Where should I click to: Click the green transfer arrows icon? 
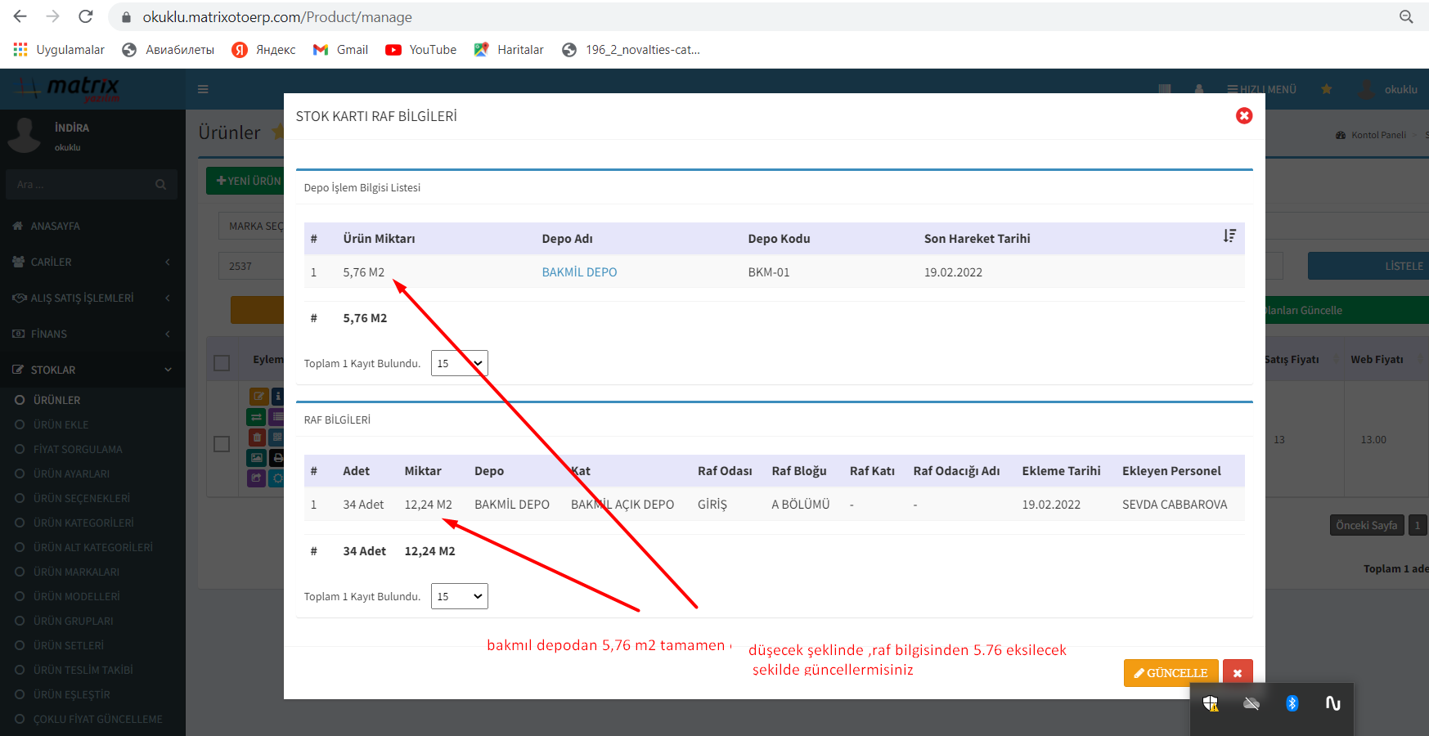pyautogui.click(x=257, y=417)
